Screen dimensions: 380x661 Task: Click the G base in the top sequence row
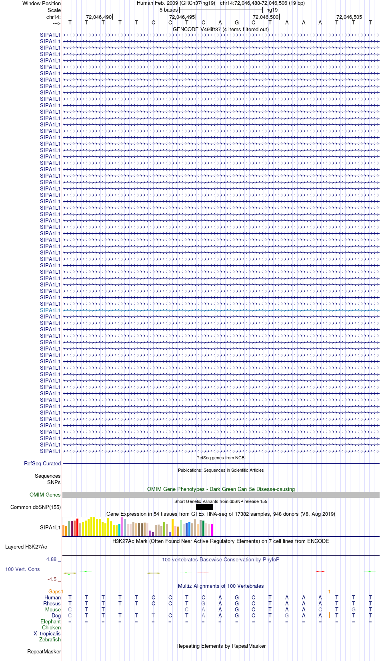(x=237, y=23)
